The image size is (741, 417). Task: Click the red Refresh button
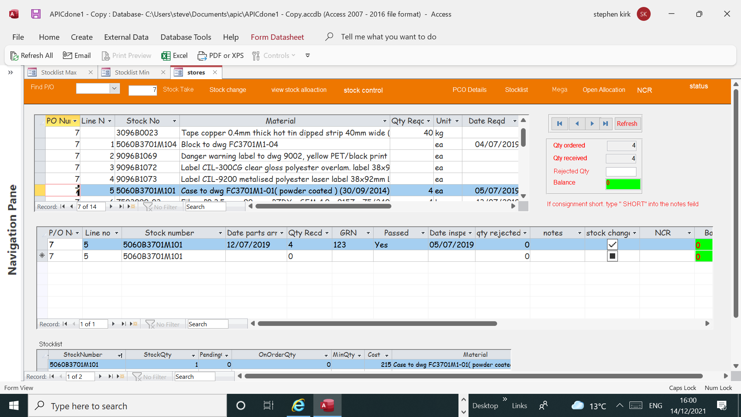pos(627,124)
